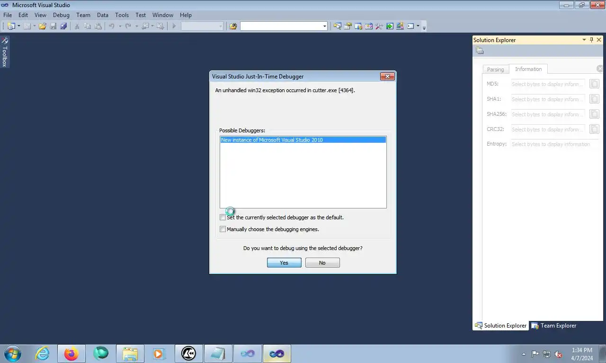
Task: Open the Object Browser toolbar icon
Action: coord(369,26)
